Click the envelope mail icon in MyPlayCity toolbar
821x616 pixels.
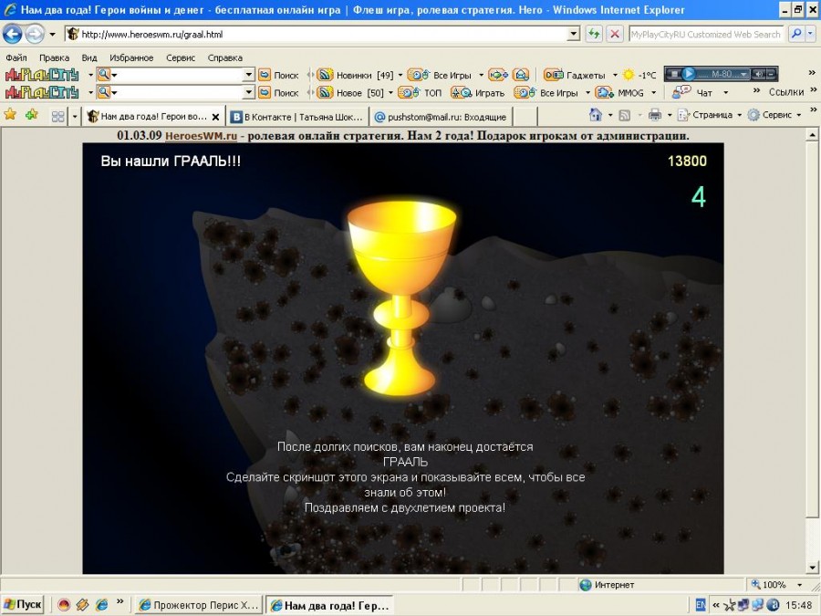click(x=521, y=75)
